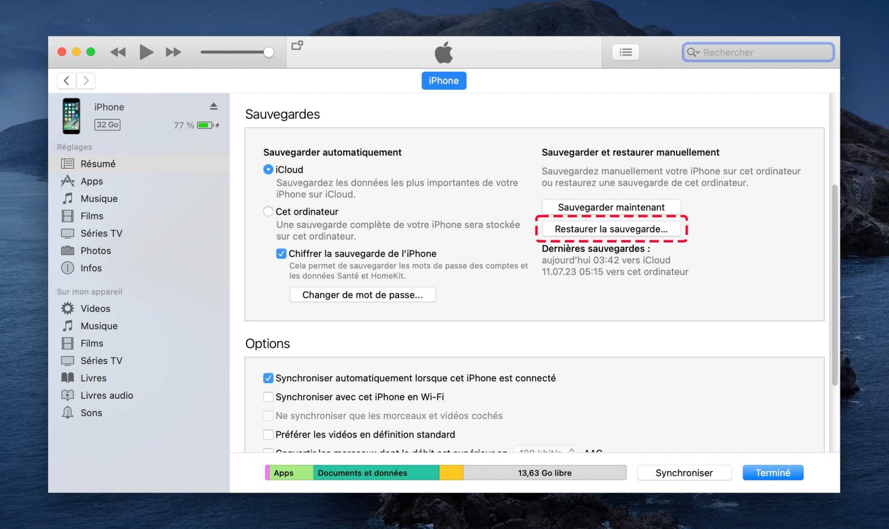Image resolution: width=889 pixels, height=529 pixels.
Task: Click the Livres audio icon
Action: pos(68,395)
